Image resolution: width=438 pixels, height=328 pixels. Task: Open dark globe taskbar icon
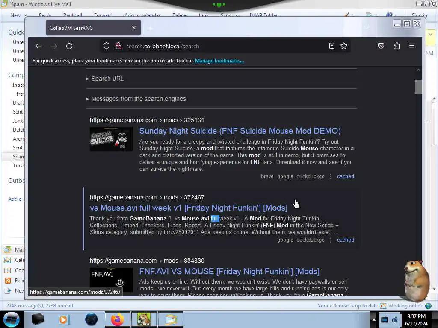(92, 319)
